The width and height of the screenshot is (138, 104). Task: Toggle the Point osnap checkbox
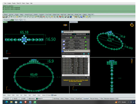7,95
